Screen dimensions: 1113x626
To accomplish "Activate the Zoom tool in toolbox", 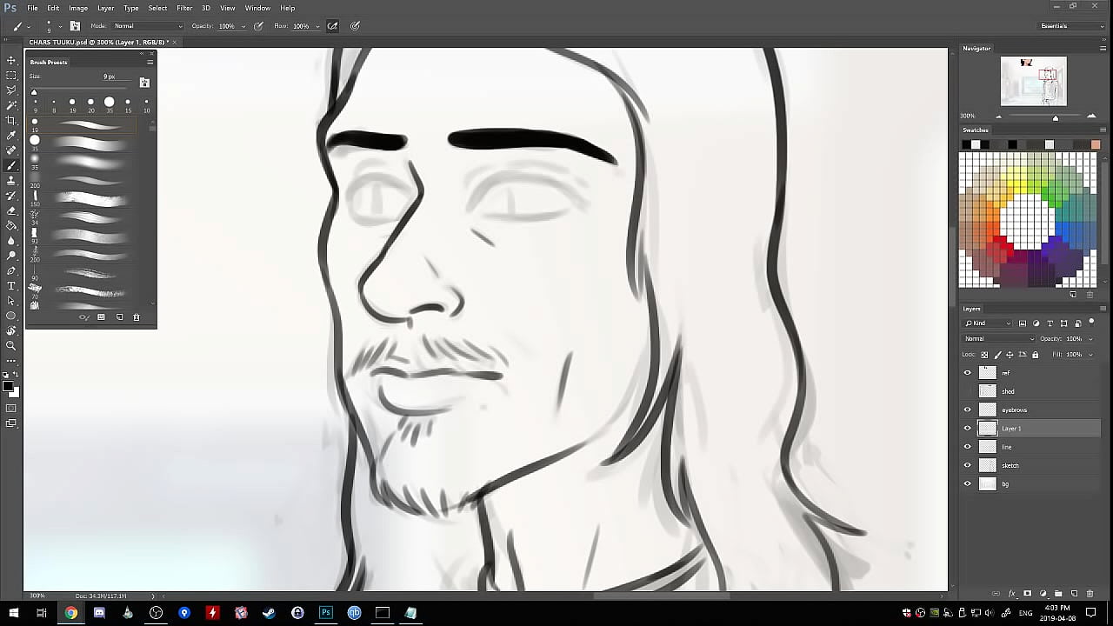I will pos(11,346).
